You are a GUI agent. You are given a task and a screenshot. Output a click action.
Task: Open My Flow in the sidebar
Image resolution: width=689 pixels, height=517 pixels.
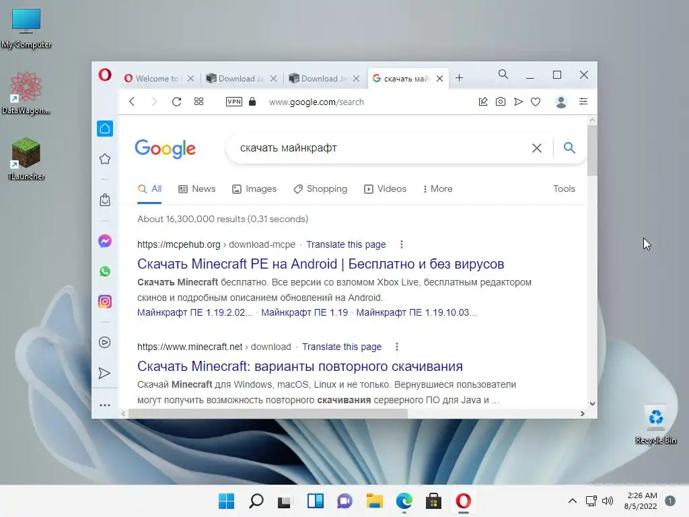104,373
